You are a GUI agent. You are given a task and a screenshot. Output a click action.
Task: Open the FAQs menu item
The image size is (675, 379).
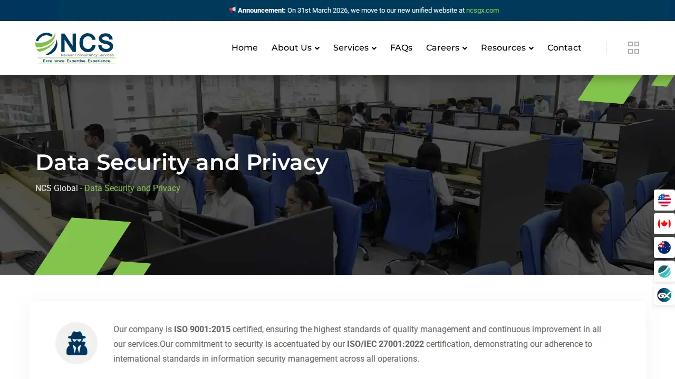(x=401, y=48)
